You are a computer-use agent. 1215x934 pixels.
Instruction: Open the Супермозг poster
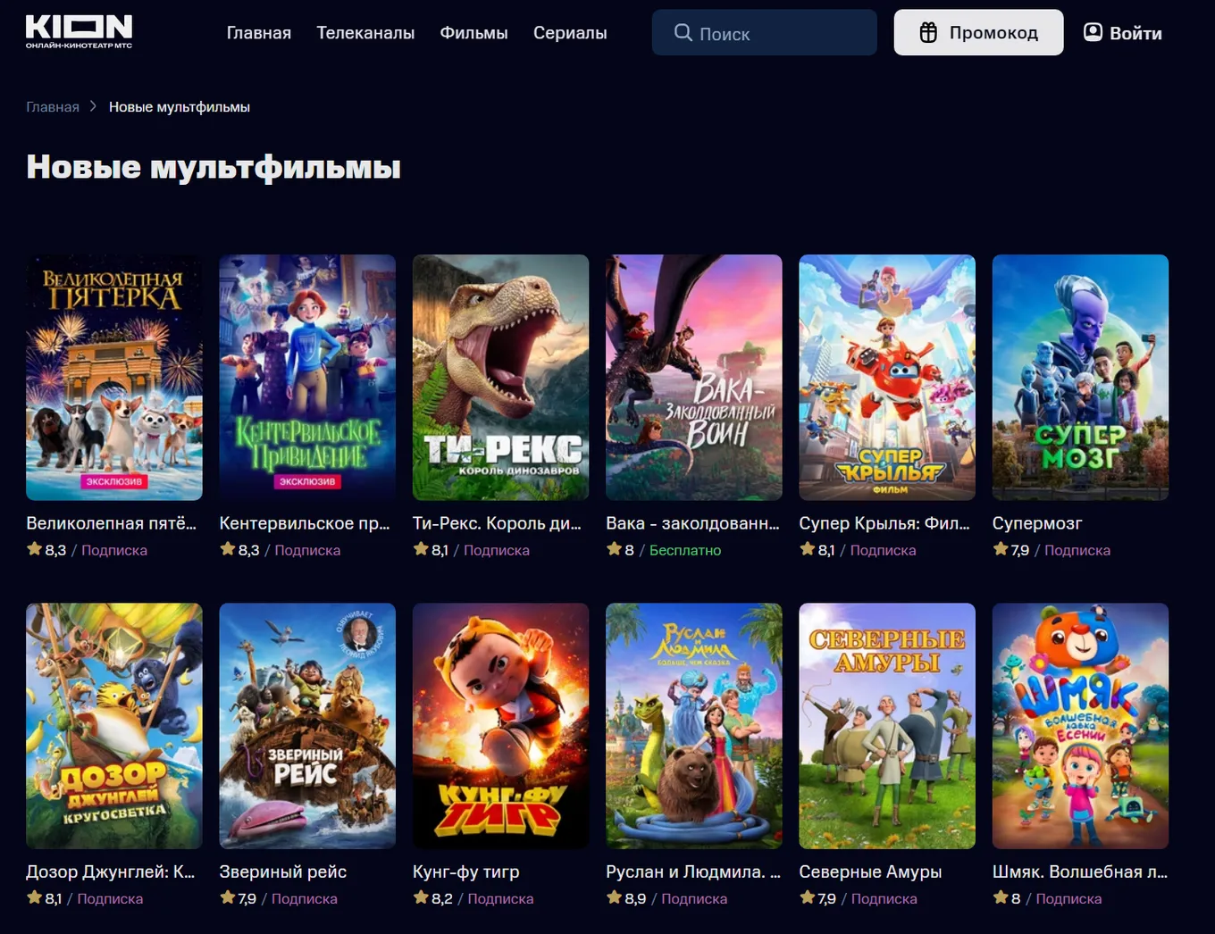[1080, 378]
